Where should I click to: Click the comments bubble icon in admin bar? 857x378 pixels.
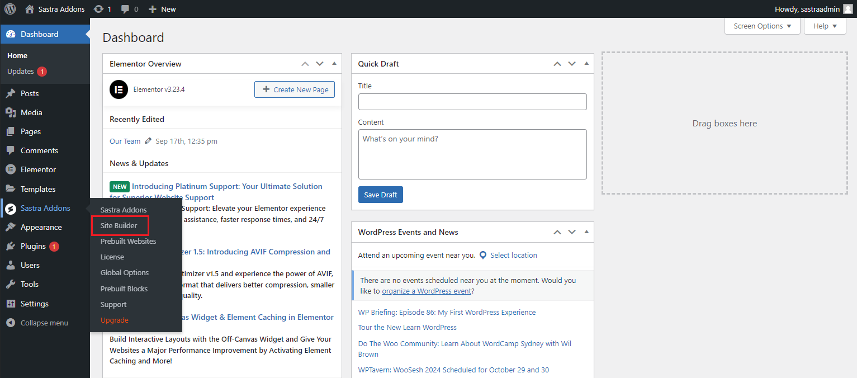tap(126, 9)
